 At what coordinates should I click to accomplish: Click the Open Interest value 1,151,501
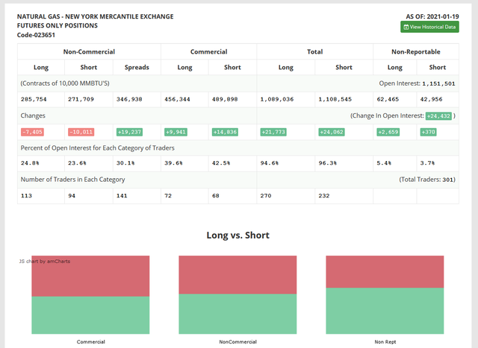point(438,83)
